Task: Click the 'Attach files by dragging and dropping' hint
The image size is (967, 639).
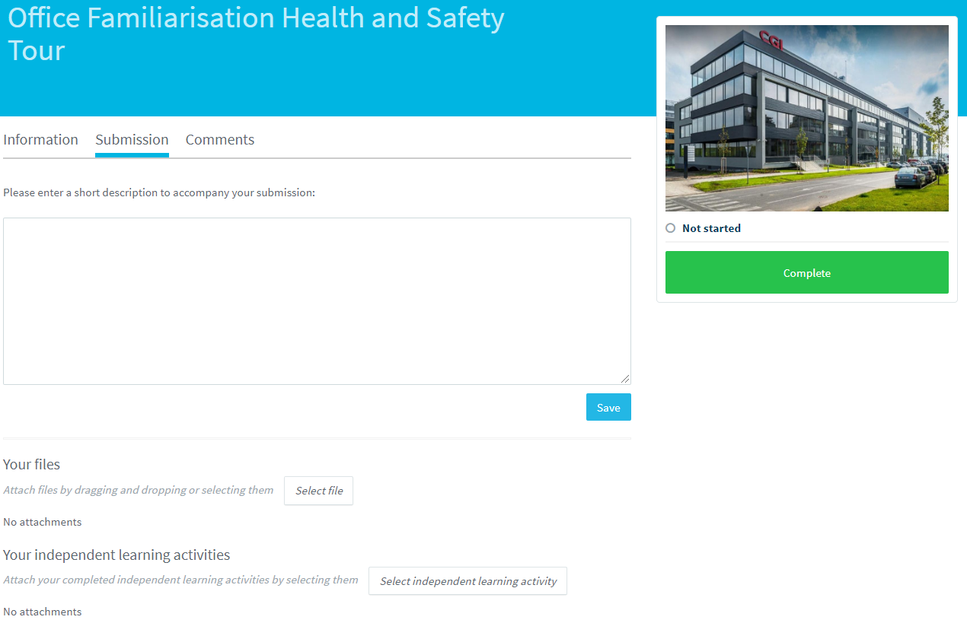Action: 138,491
